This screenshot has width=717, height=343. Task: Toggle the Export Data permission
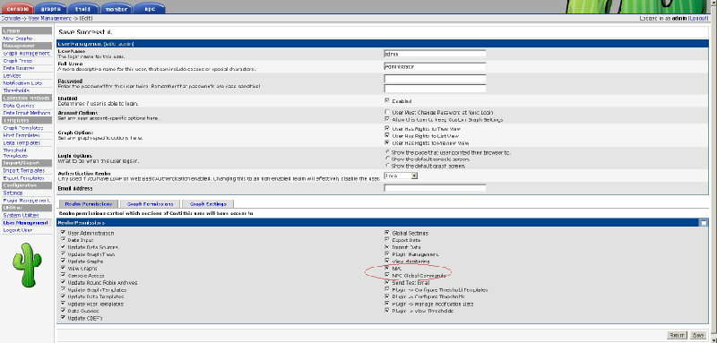coord(387,239)
